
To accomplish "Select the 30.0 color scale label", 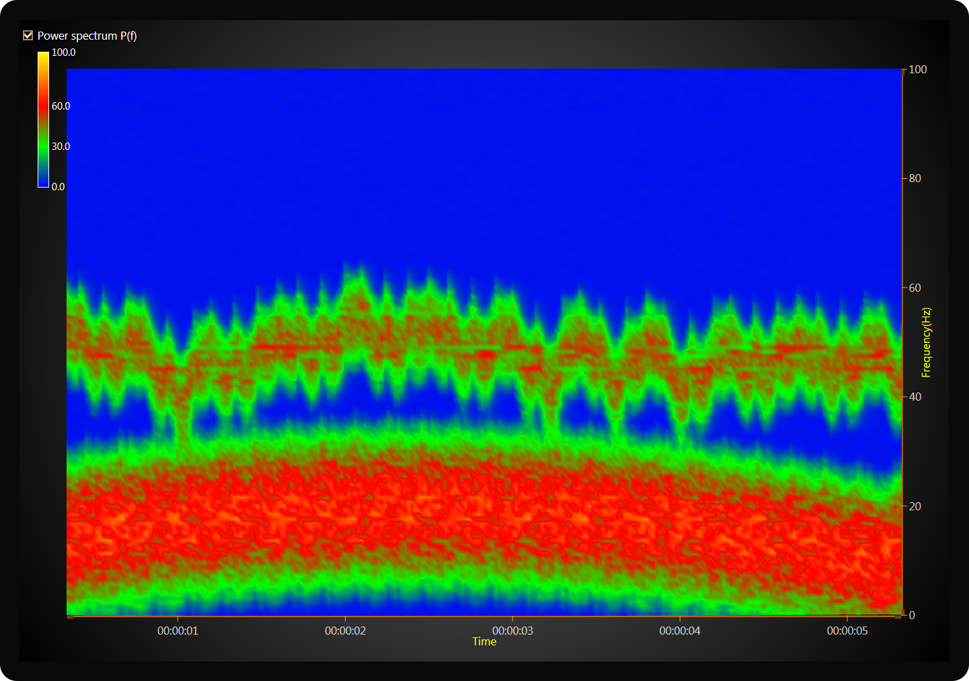I will (61, 147).
